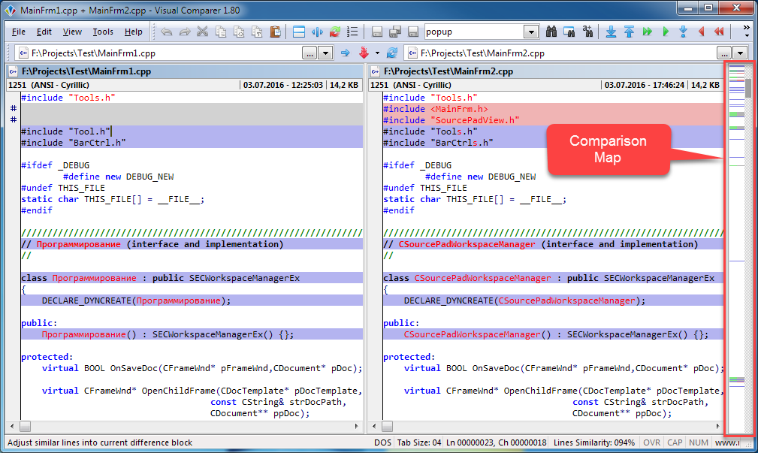Click the line numbers toolbar icon
758x453 pixels.
coord(353,32)
